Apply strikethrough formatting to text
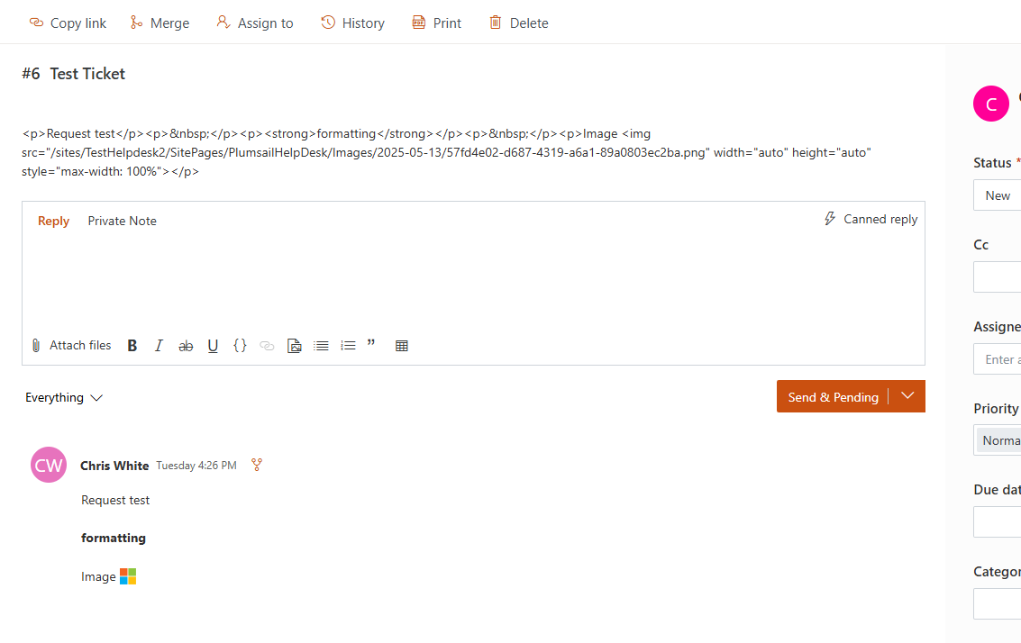Viewport: 1021px width, 643px height. 186,346
